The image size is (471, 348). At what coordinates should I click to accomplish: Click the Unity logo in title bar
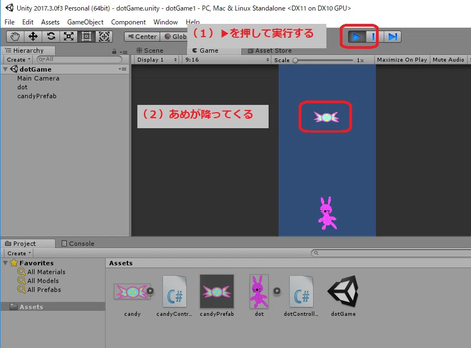click(9, 8)
